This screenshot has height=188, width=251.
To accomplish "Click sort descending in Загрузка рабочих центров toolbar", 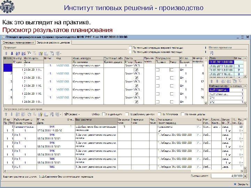I will point(23,114).
